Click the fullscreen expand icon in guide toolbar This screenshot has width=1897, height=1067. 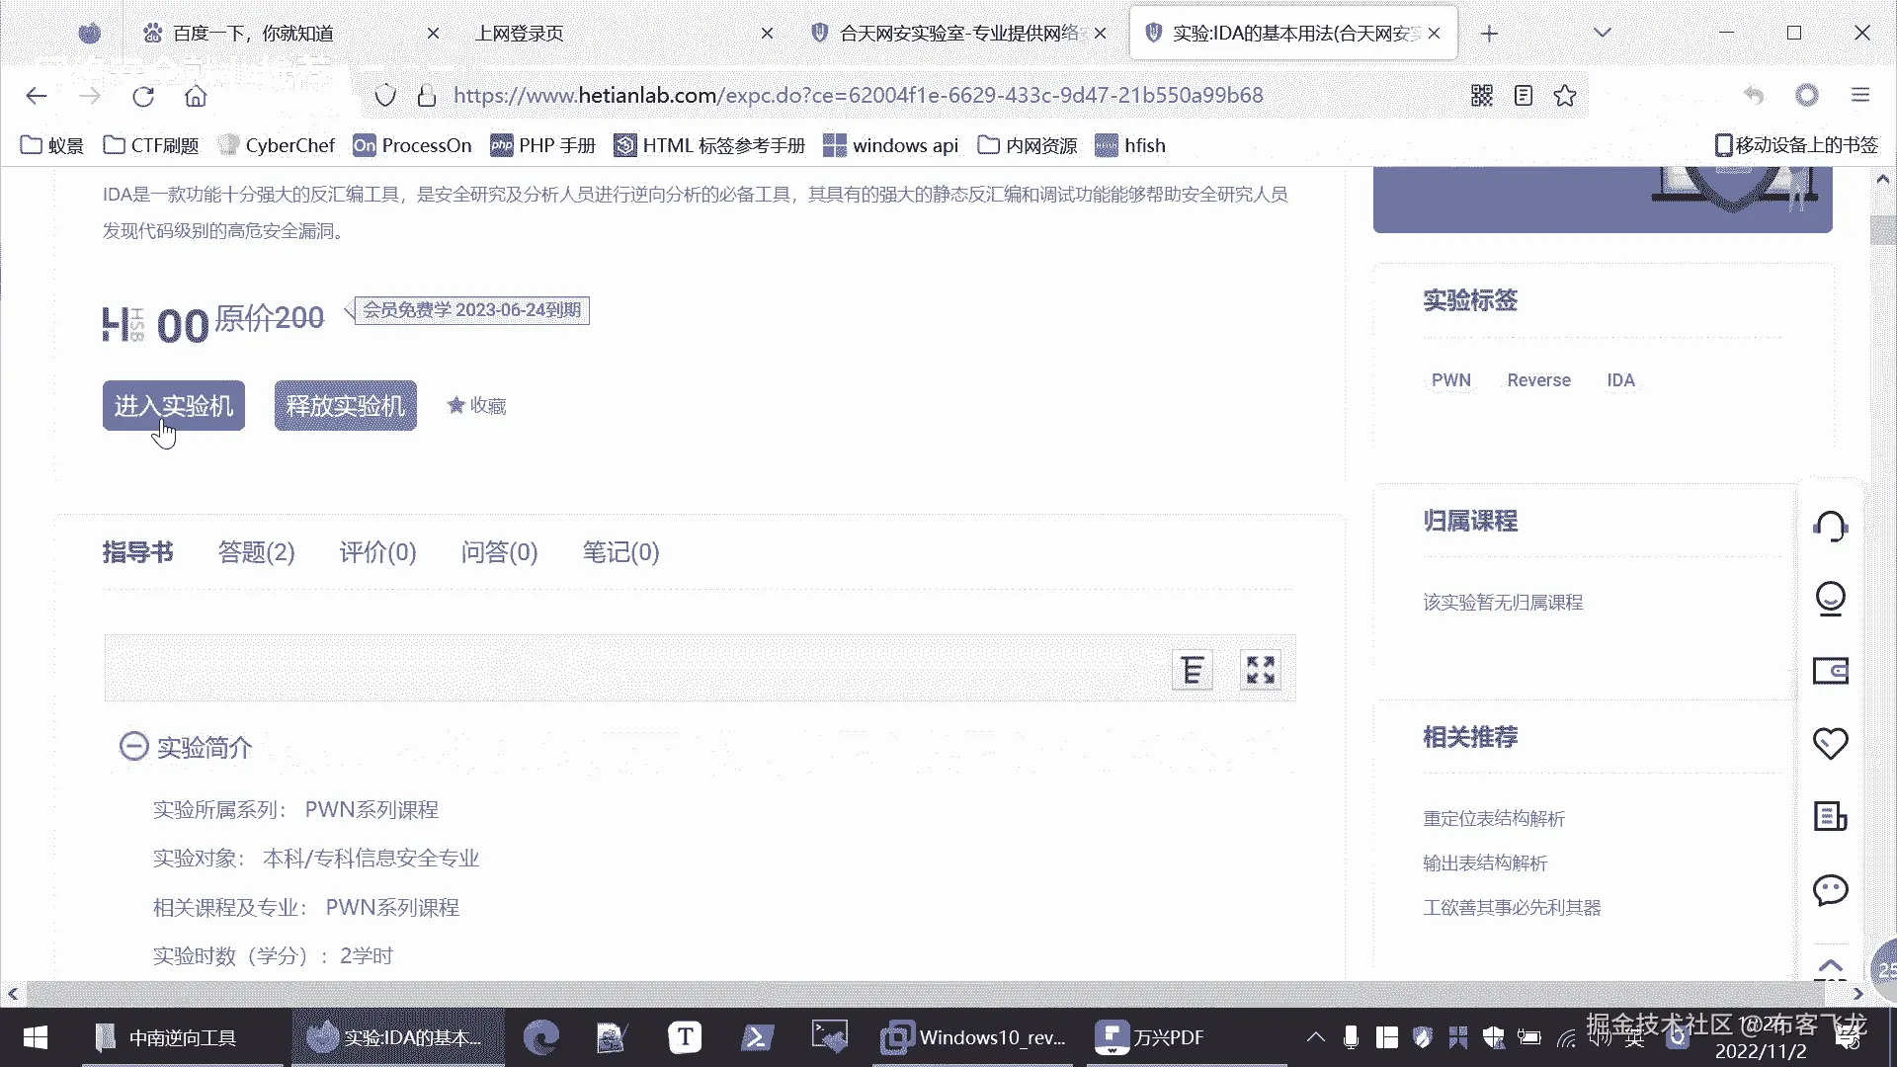pos(1260,670)
